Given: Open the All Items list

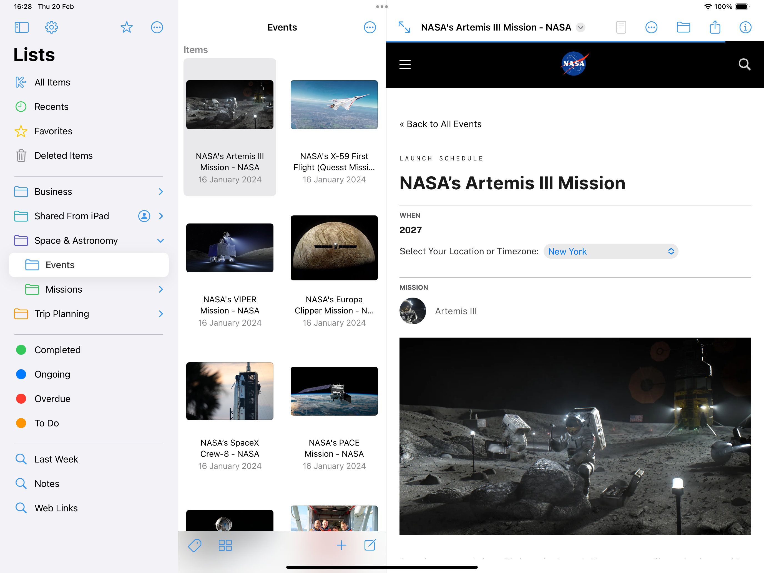Looking at the screenshot, I should pyautogui.click(x=88, y=82).
